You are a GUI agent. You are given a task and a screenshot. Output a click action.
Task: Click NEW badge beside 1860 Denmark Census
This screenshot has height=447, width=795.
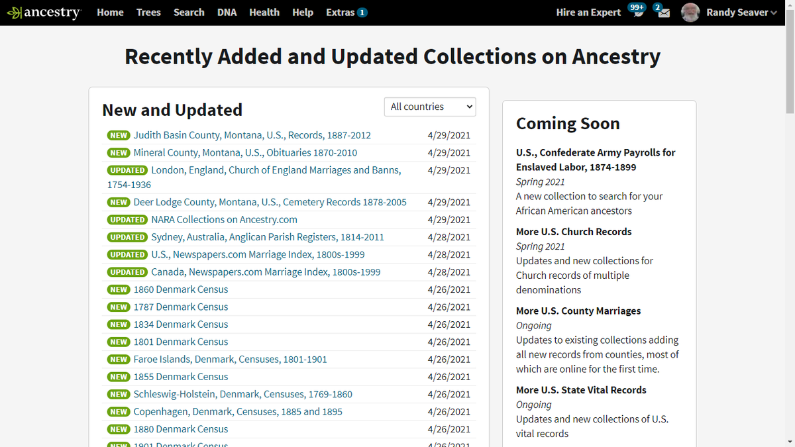point(119,290)
